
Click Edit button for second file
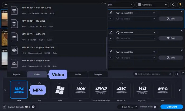(171, 38)
